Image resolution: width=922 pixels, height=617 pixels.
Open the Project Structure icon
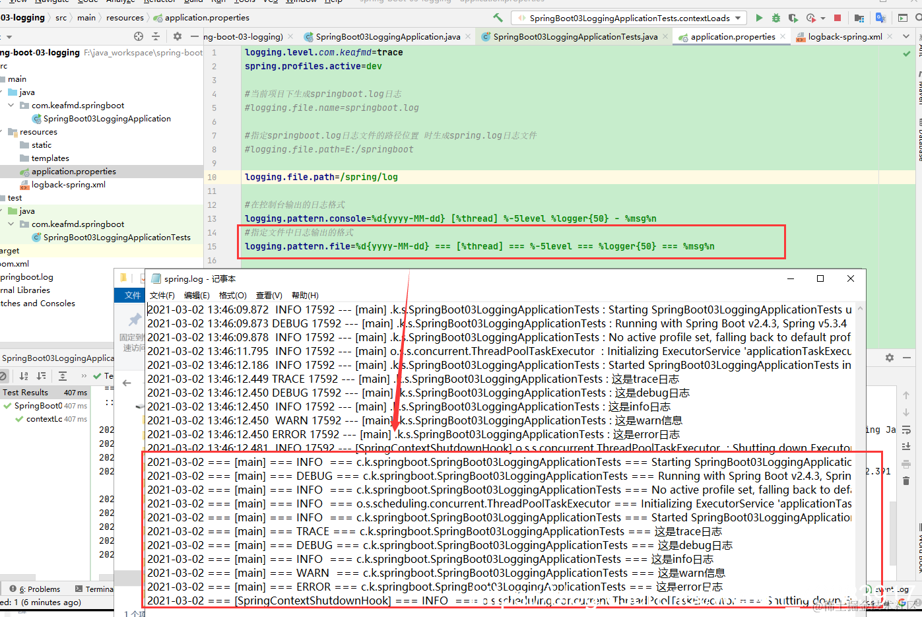pyautogui.click(x=859, y=18)
